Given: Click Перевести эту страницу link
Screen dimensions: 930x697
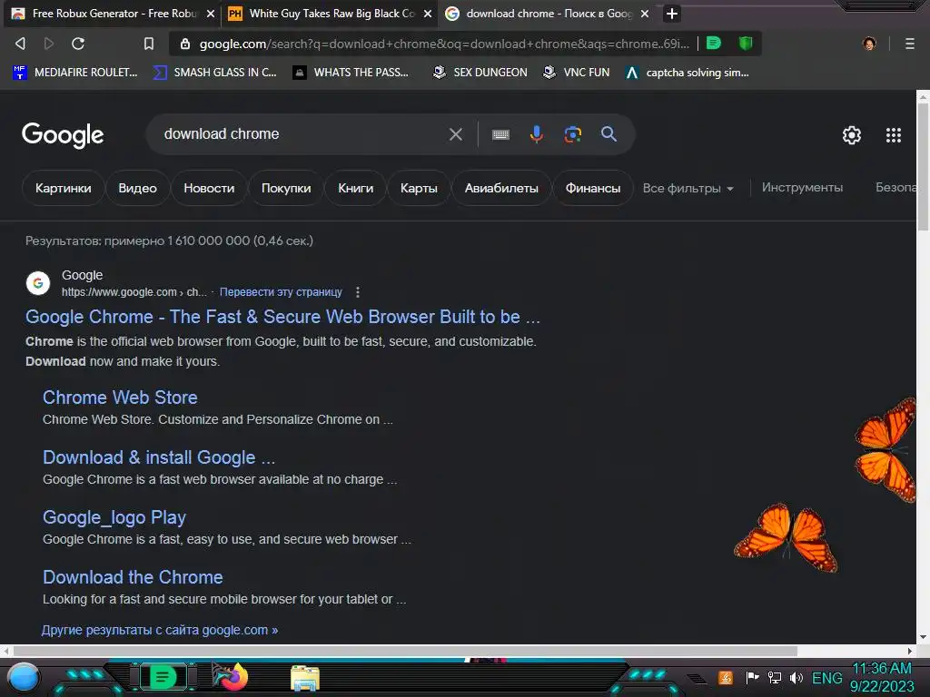Looking at the screenshot, I should (281, 292).
